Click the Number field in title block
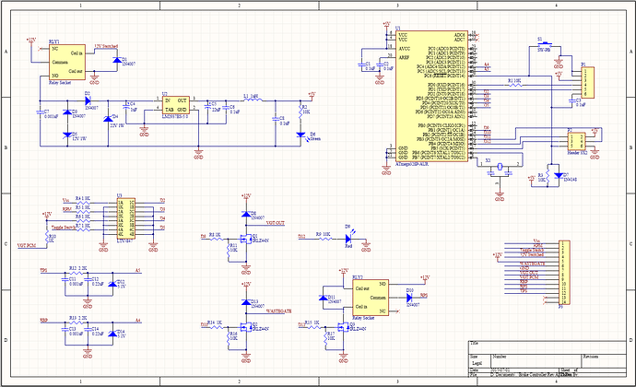Screen dimensions: 636x387 pos(536,360)
